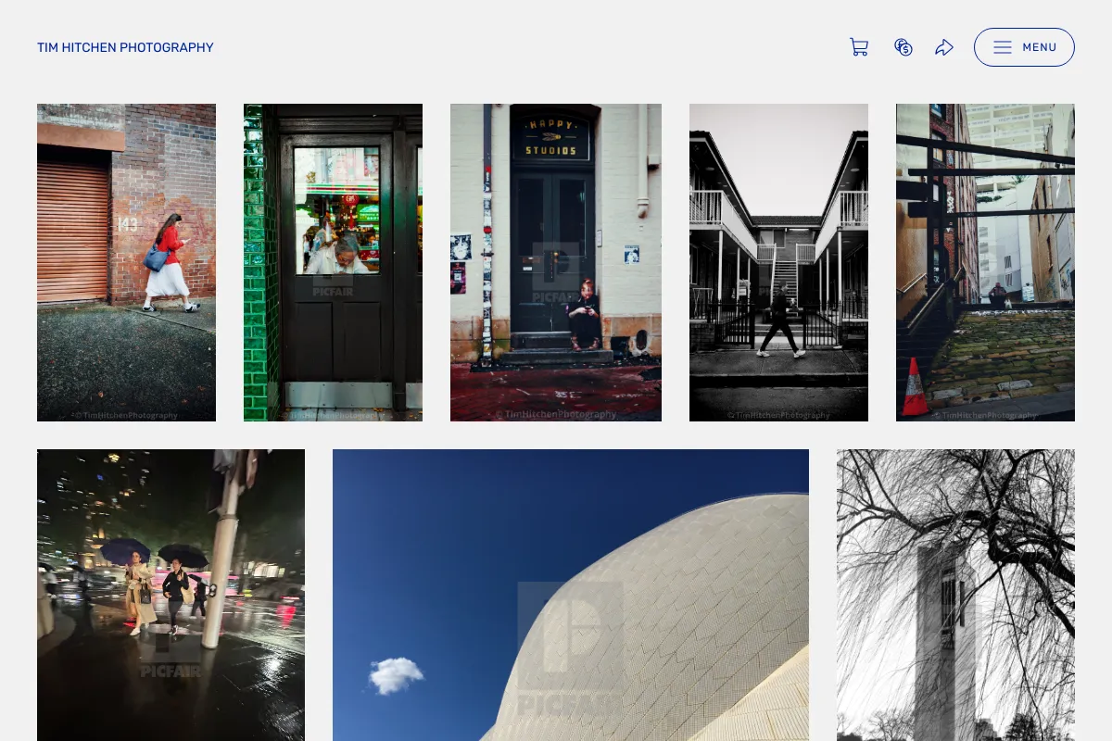Viewport: 1112px width, 741px height.
Task: Open photo of woman in red jacket
Action: click(x=126, y=262)
